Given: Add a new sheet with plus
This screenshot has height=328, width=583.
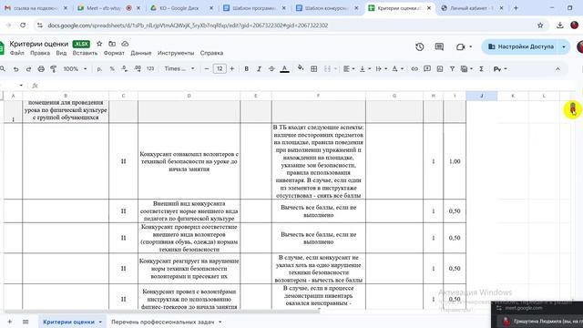Looking at the screenshot, I should (x=10, y=322).
